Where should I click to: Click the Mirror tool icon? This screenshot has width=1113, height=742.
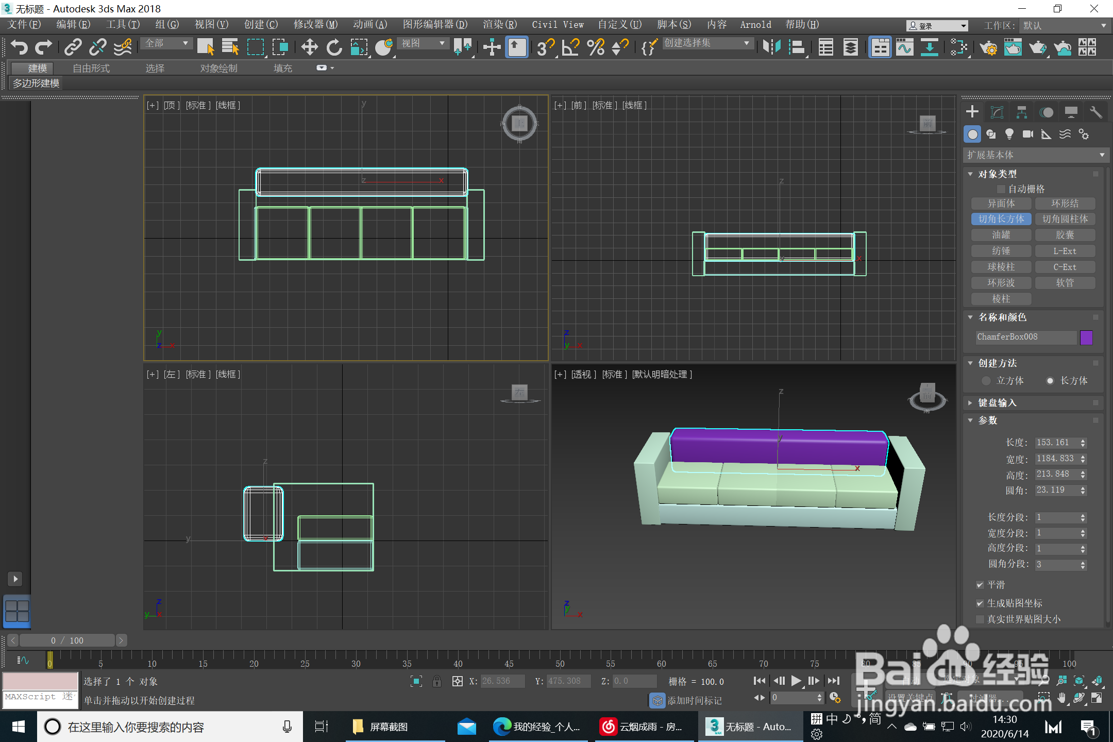point(771,47)
